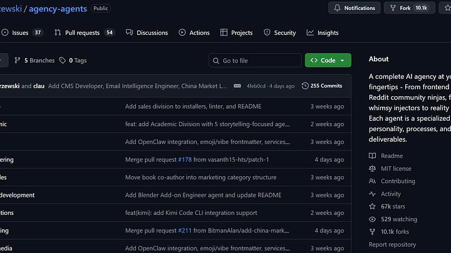Open the Insights tab
The width and height of the screenshot is (451, 253).
tap(323, 32)
